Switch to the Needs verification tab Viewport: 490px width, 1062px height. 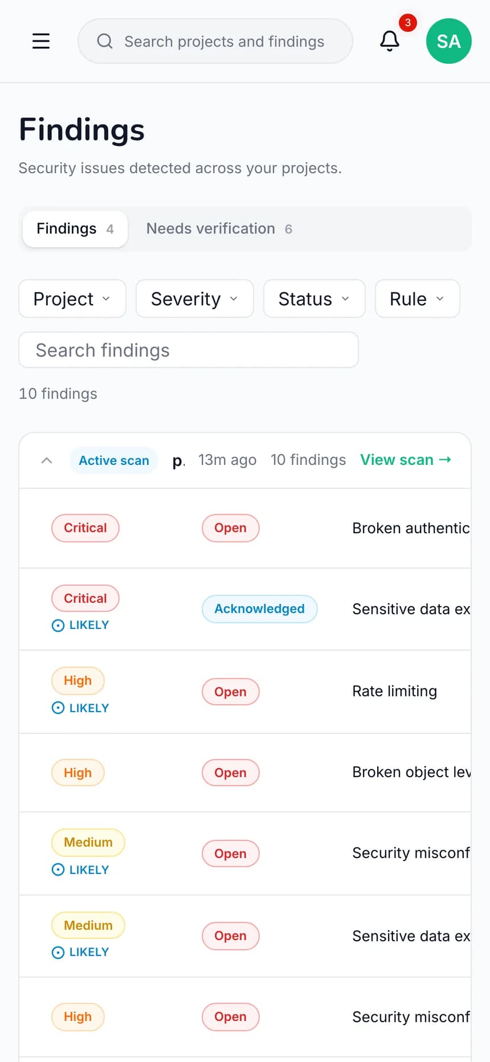pyautogui.click(x=219, y=229)
